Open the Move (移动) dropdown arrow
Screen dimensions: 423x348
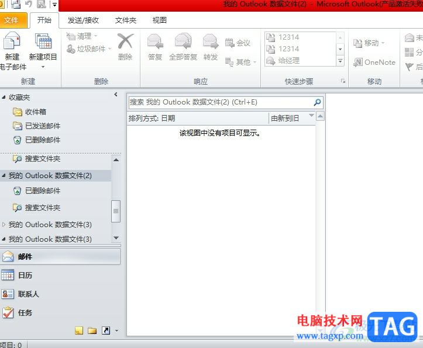click(x=383, y=43)
